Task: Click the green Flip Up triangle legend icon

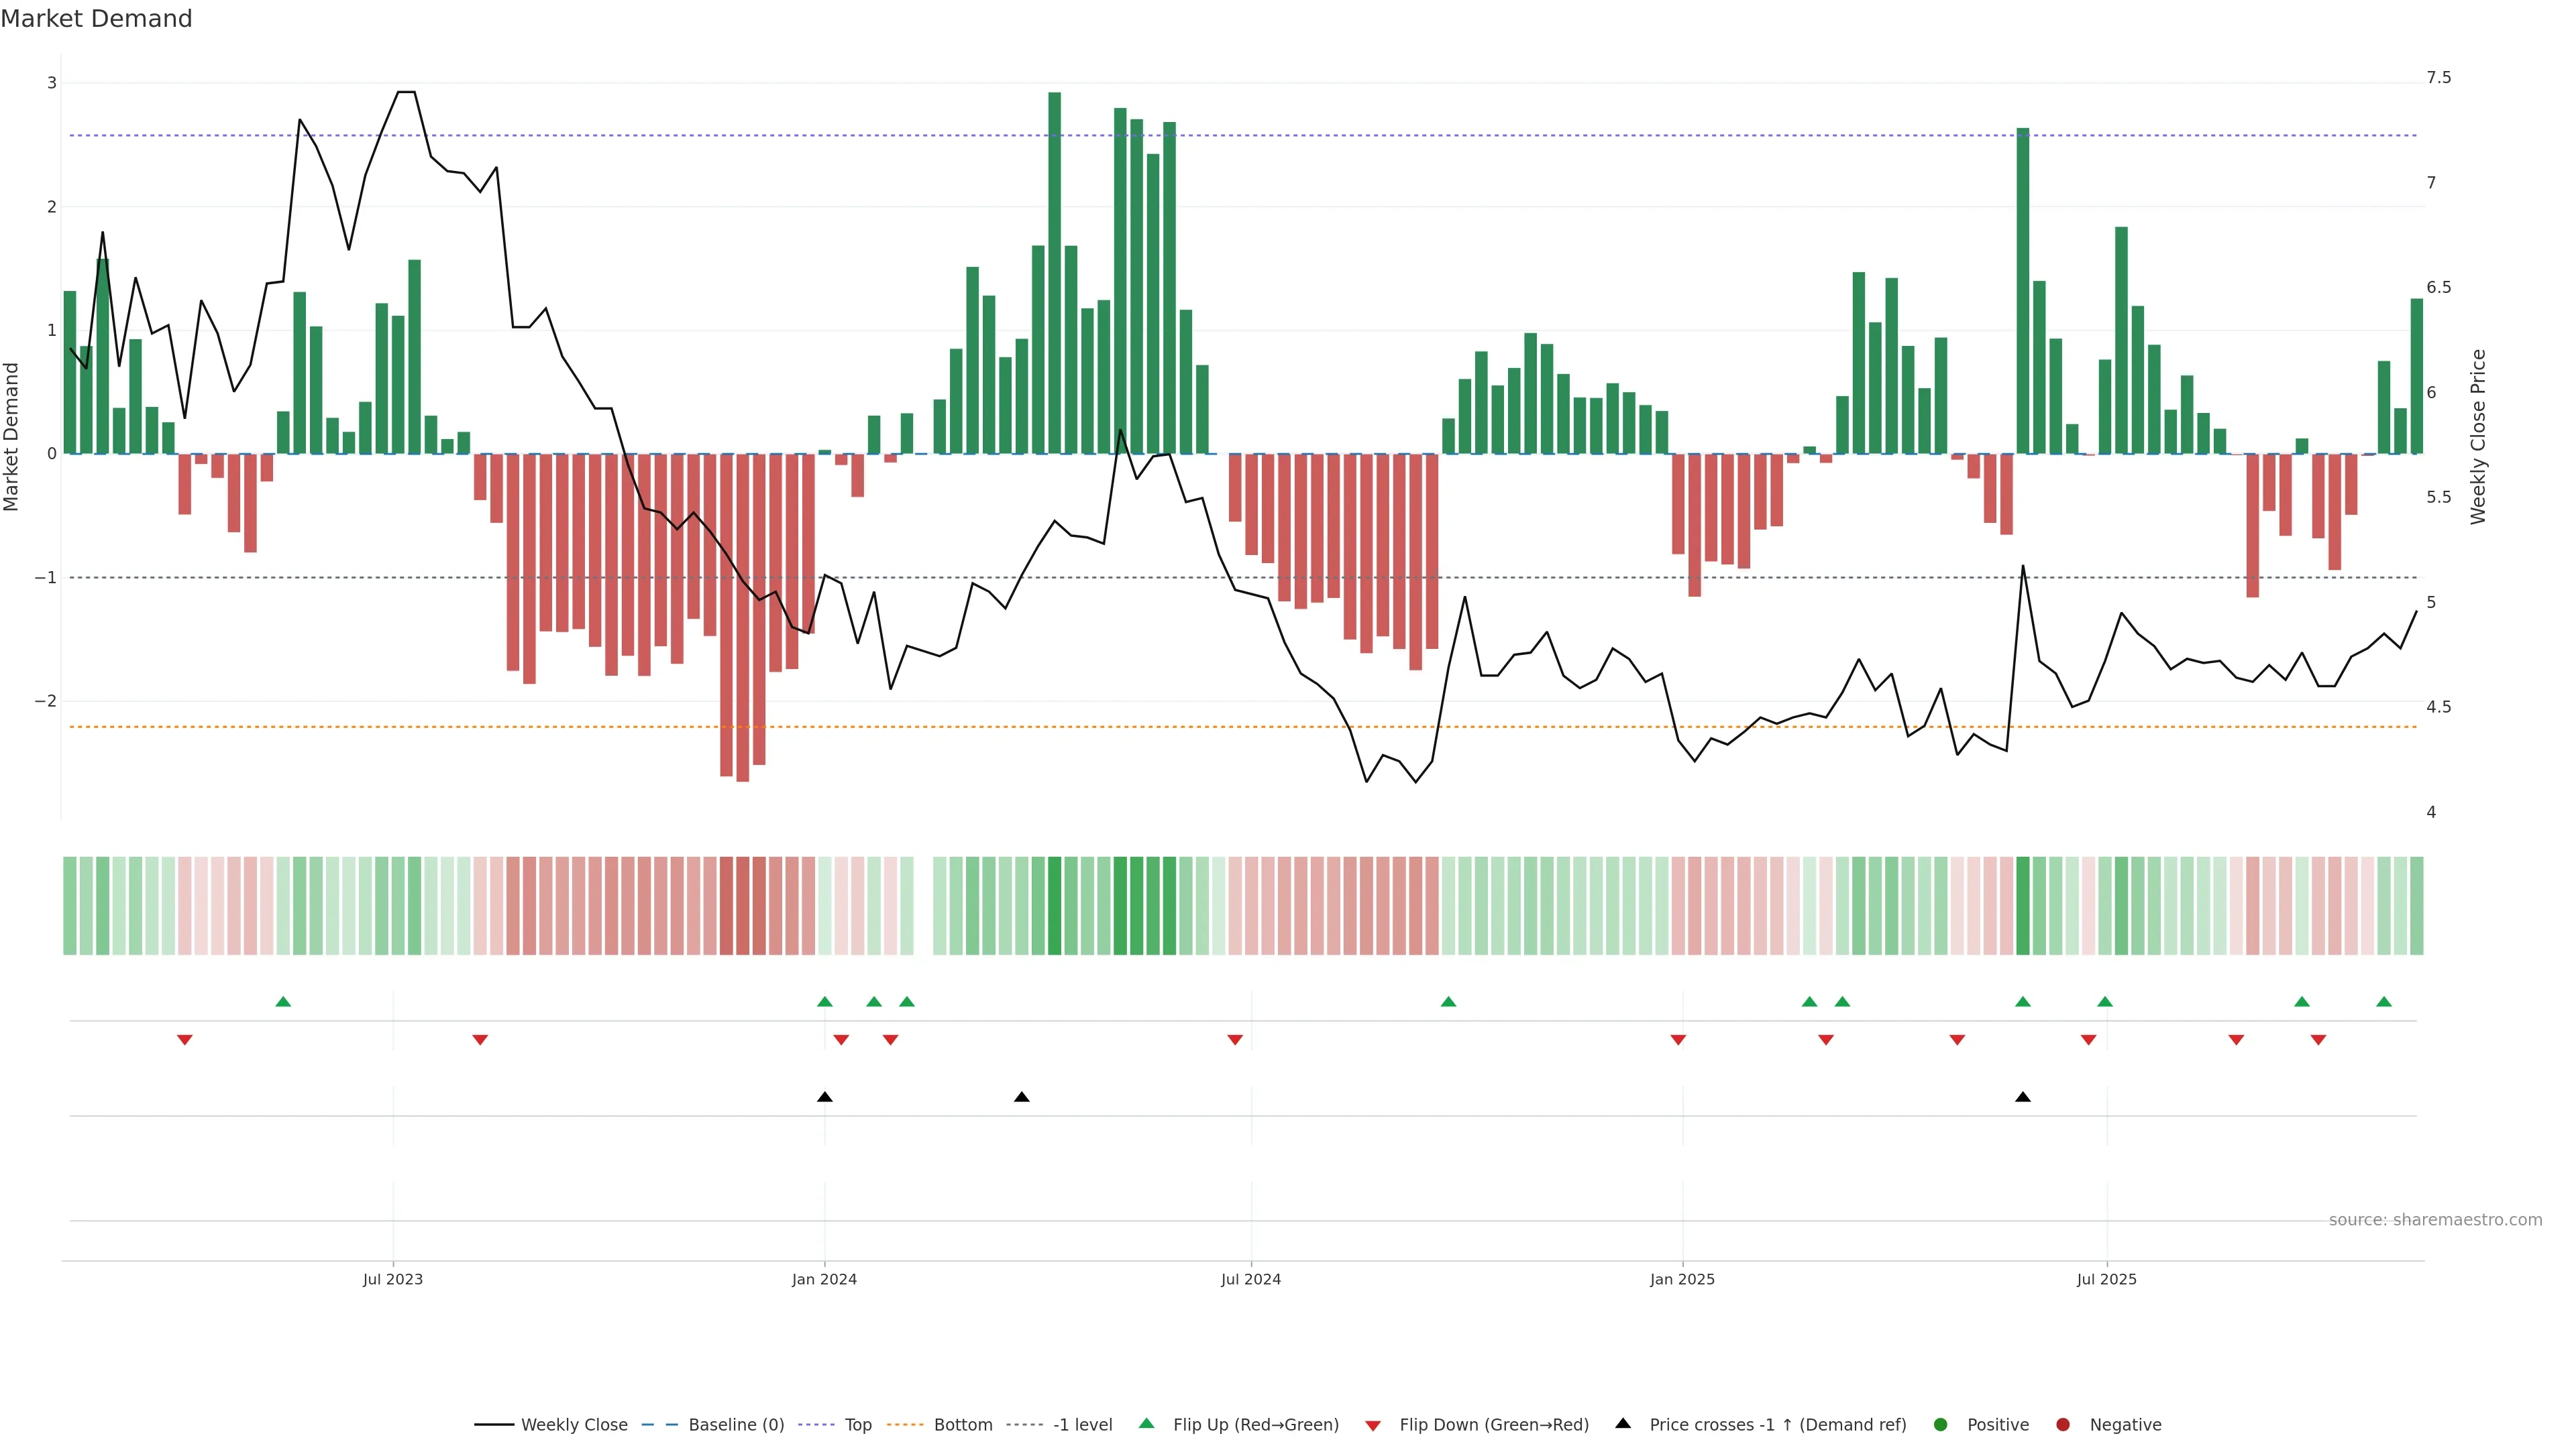Action: tap(1147, 1423)
